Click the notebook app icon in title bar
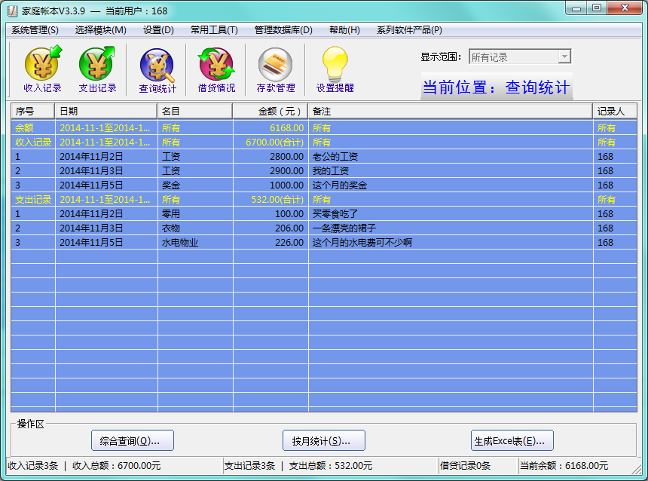 12,11
